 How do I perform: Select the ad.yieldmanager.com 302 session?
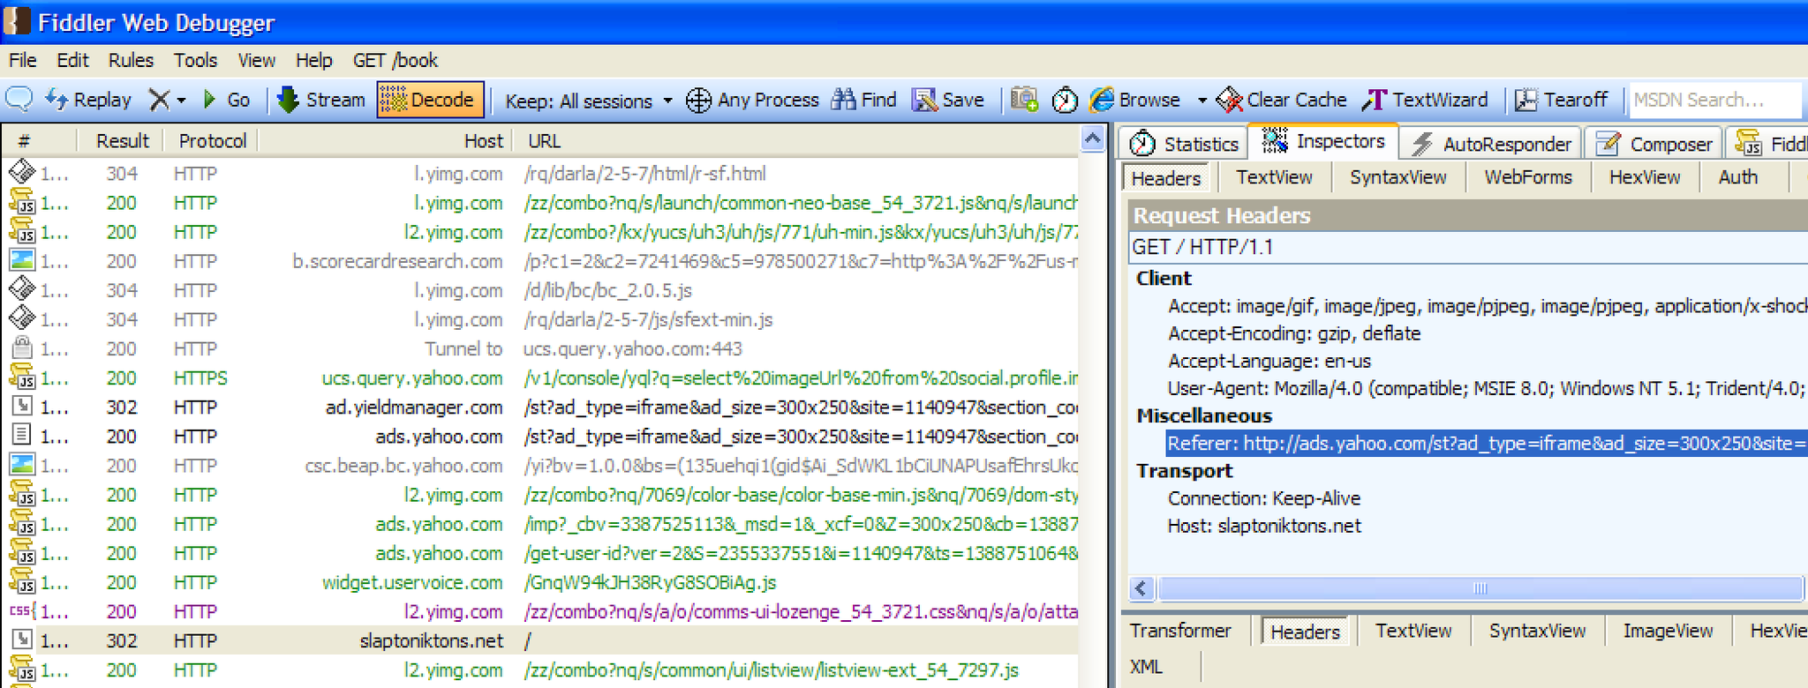click(x=540, y=407)
